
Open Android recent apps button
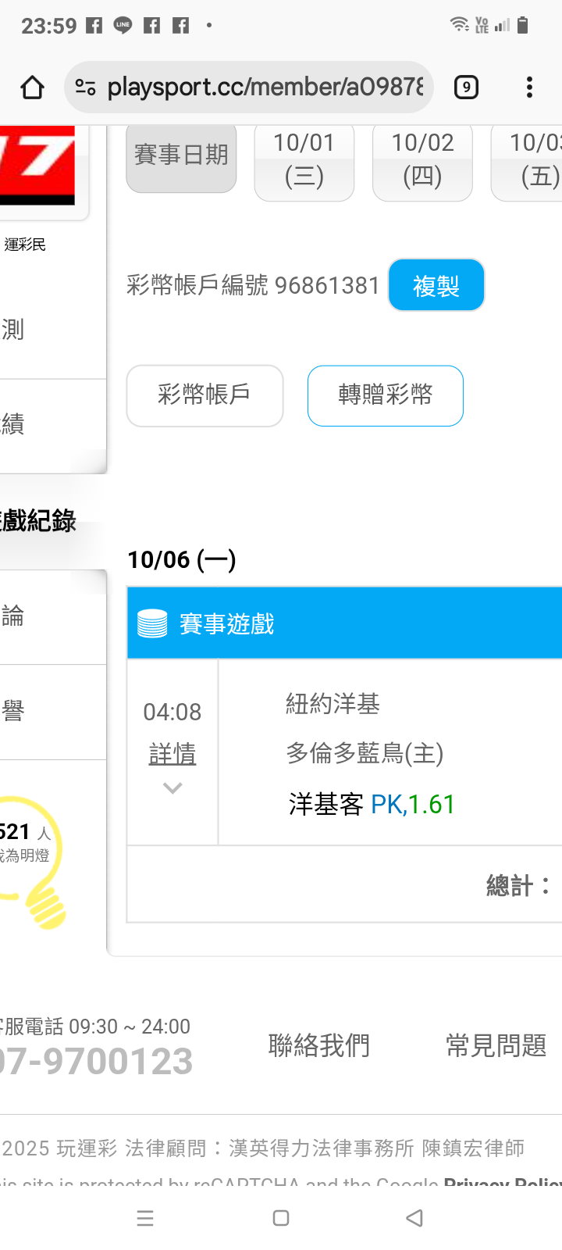click(x=145, y=1218)
